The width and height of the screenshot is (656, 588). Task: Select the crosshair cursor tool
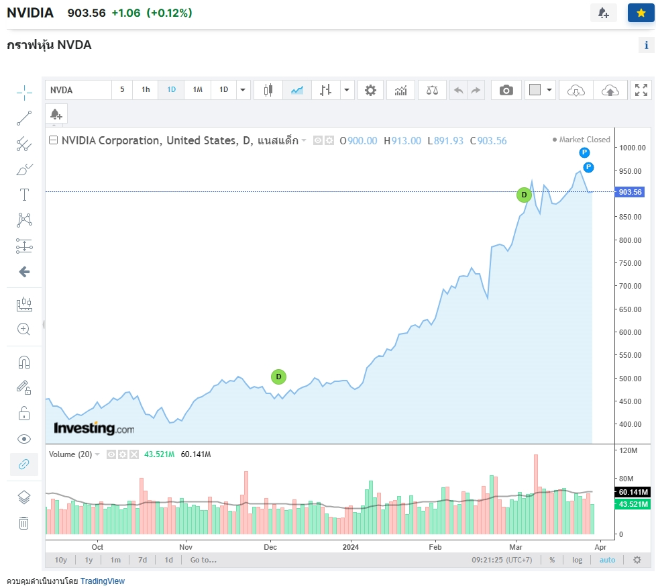click(x=24, y=93)
